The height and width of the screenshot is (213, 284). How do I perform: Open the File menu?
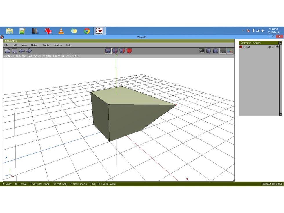pos(6,45)
